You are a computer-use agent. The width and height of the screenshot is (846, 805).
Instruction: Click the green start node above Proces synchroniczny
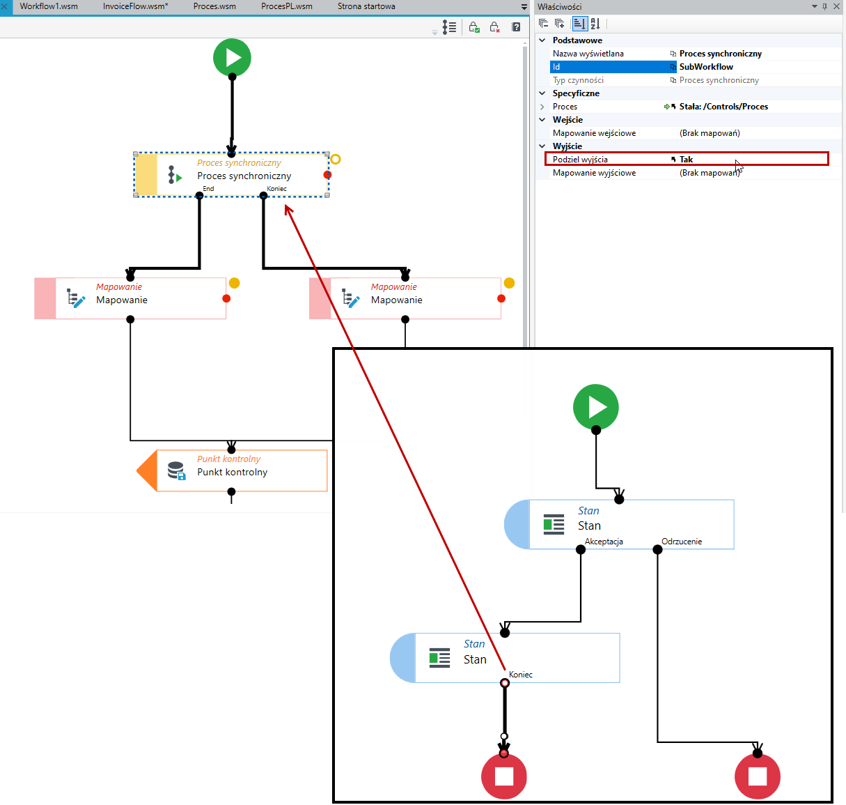[232, 58]
